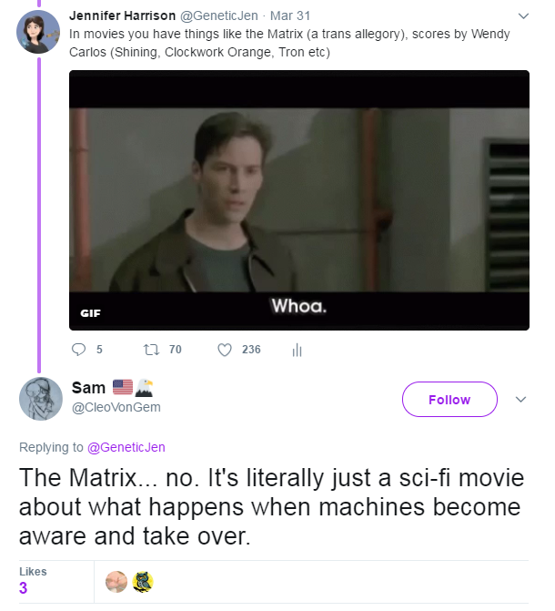Viewport: 555px width, 611px height.
Task: Follow Sam @CleoVonGem
Action: (449, 400)
